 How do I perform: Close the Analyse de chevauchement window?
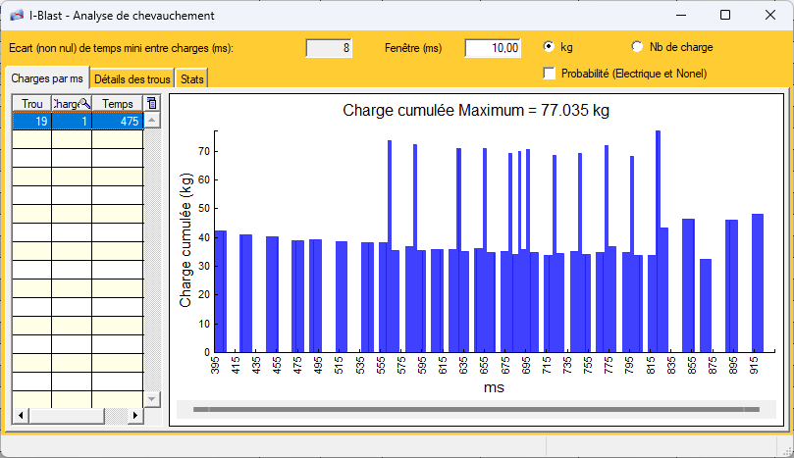pos(770,15)
